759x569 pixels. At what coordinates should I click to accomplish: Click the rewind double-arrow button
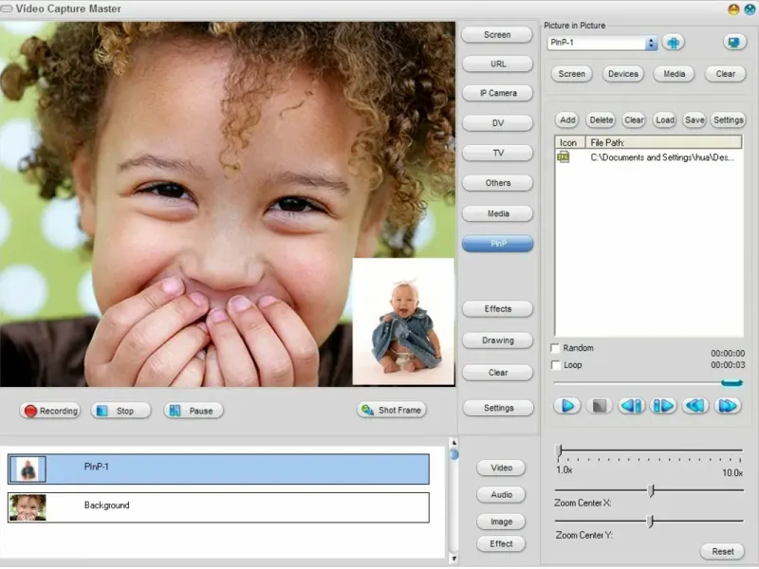click(695, 406)
